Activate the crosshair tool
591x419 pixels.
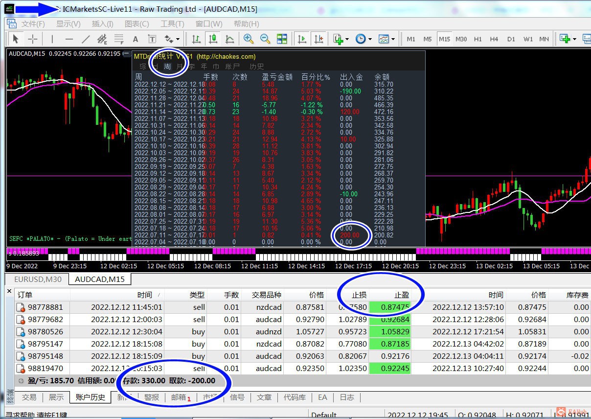click(x=32, y=39)
